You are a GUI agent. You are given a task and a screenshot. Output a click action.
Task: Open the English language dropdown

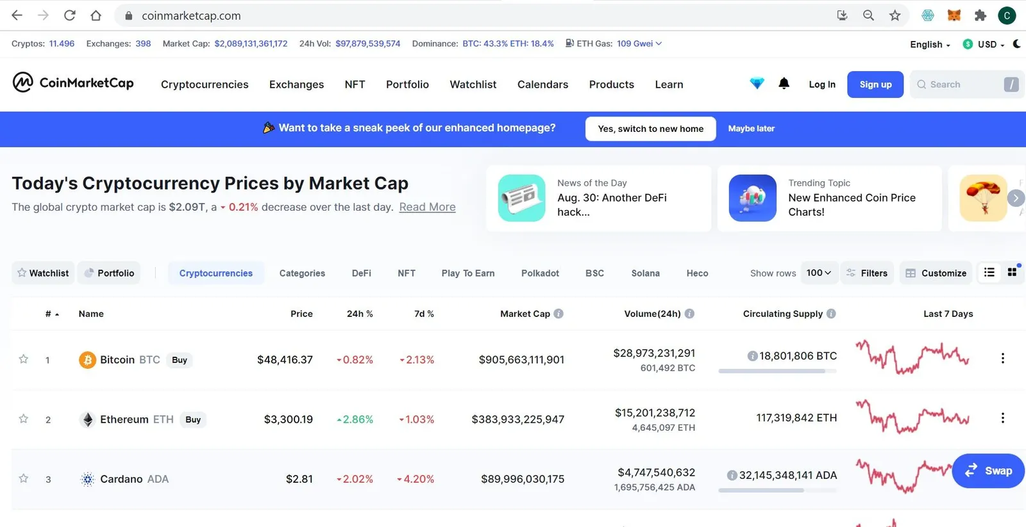(x=930, y=44)
